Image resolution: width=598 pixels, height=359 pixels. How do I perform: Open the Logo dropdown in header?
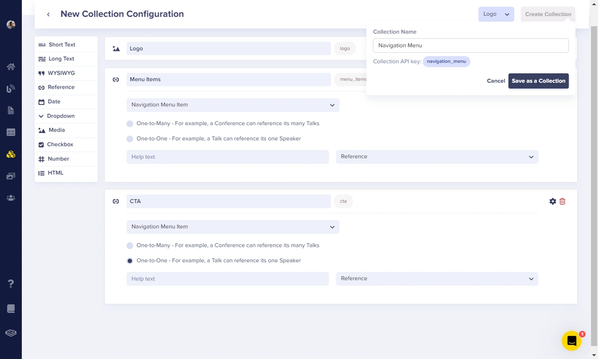(496, 14)
